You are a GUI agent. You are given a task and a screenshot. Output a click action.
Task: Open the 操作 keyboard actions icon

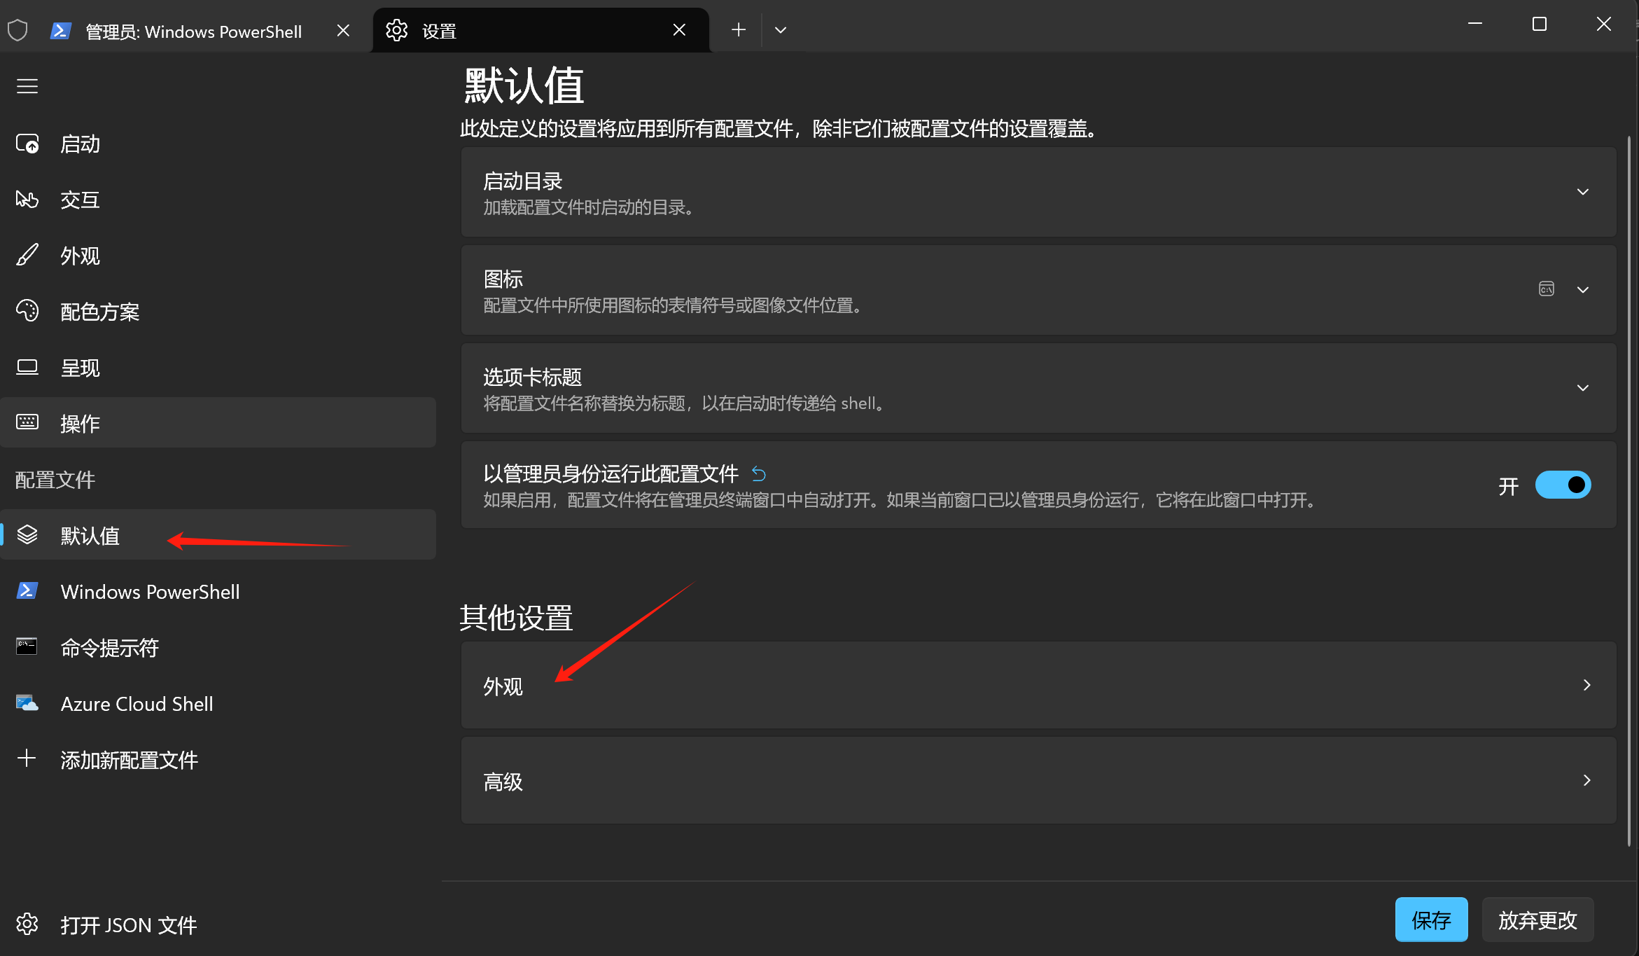click(27, 422)
